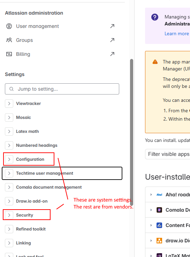The image size is (190, 257).
Task: Click the Security label
Action: pos(24,215)
